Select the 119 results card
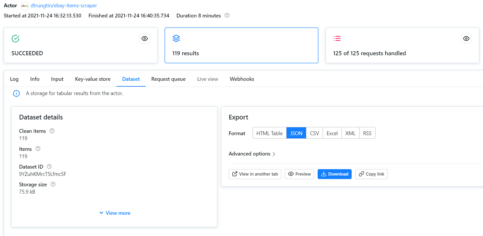 pos(241,45)
